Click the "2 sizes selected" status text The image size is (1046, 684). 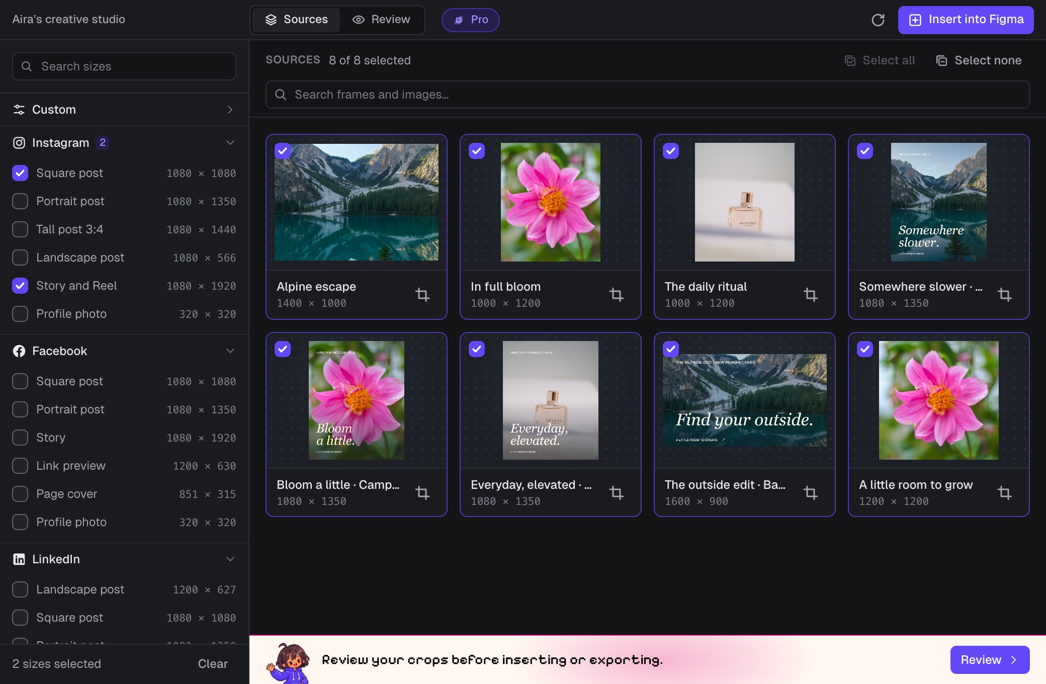[x=56, y=664]
